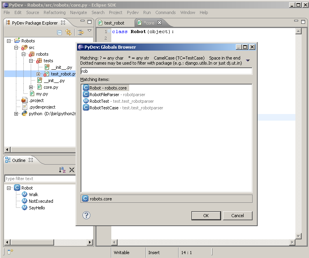
Task: Open the Pydev menu
Action: click(x=133, y=12)
